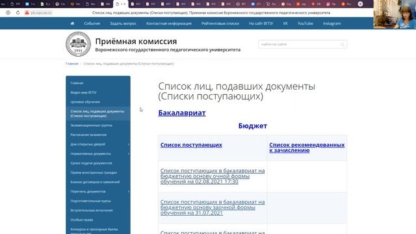
Task: Click the university round logo
Action: [78, 44]
